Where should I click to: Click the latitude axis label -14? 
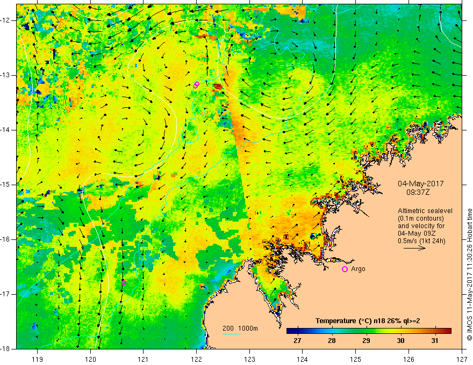pos(5,130)
